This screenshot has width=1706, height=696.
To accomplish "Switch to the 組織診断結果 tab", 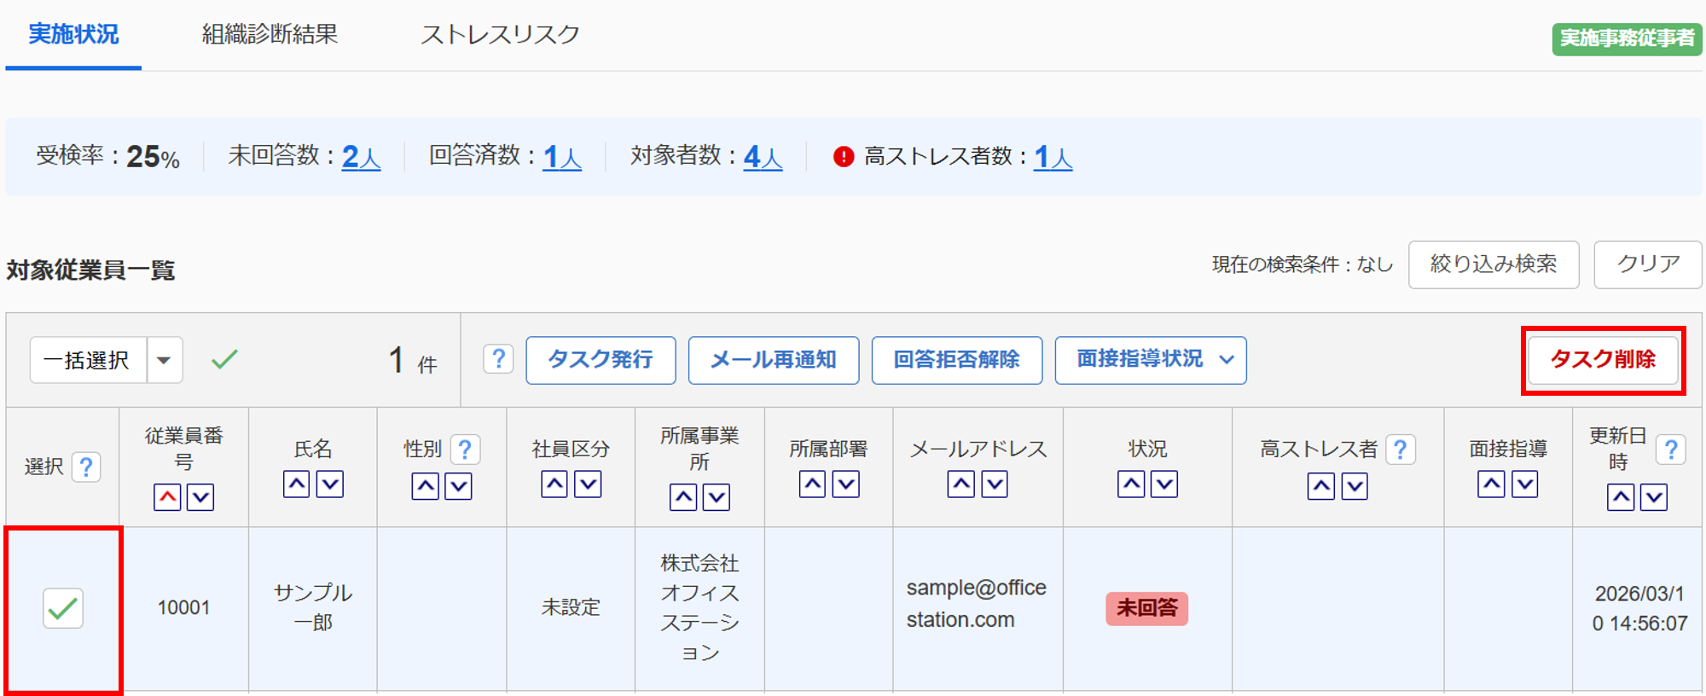I will coord(270,34).
